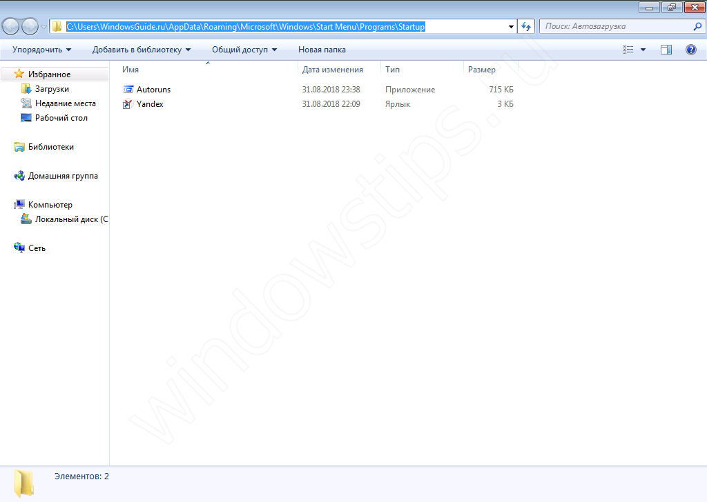Open the view options dropdown arrow
The height and width of the screenshot is (502, 707).
[643, 50]
